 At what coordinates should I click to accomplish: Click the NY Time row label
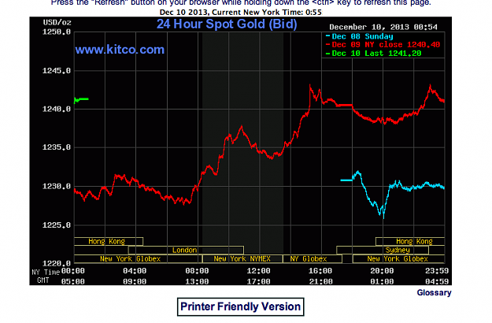46,272
